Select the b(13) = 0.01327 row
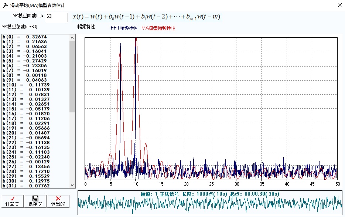Screen dimensions: 345x217 coord(35,99)
